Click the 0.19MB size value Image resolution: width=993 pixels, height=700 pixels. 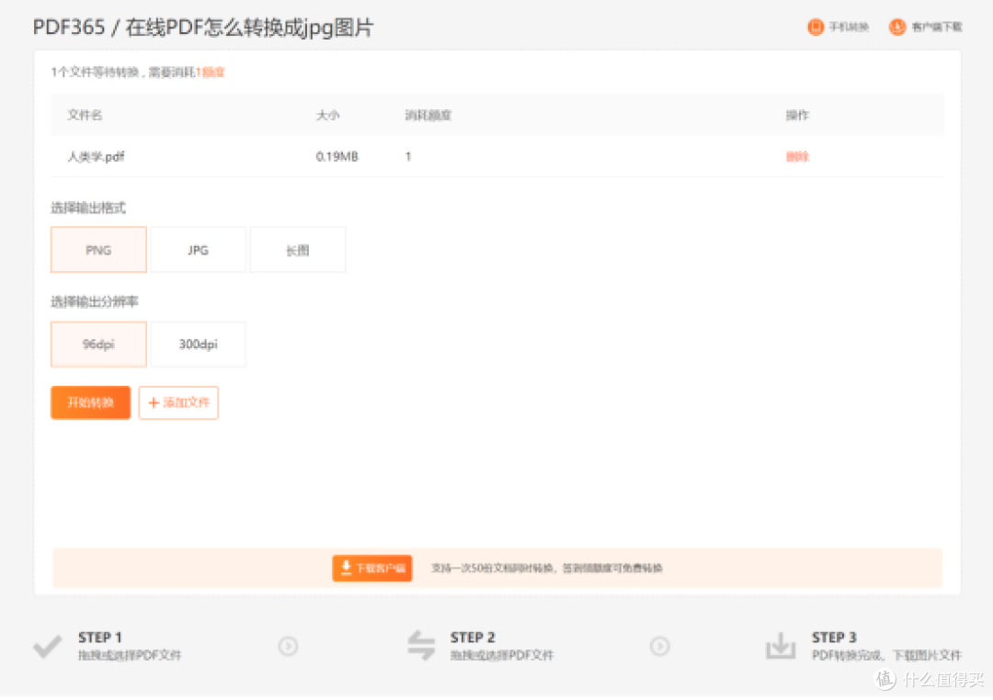[x=337, y=156]
